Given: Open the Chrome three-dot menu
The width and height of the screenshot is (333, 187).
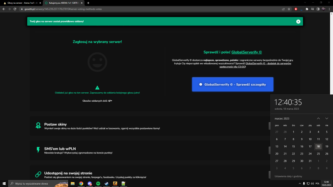Looking at the screenshot, I should (x=329, y=9).
